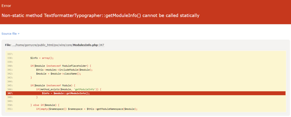Click line number 351 in the gutter
This screenshot has width=291, height=117.
click(x=10, y=109)
